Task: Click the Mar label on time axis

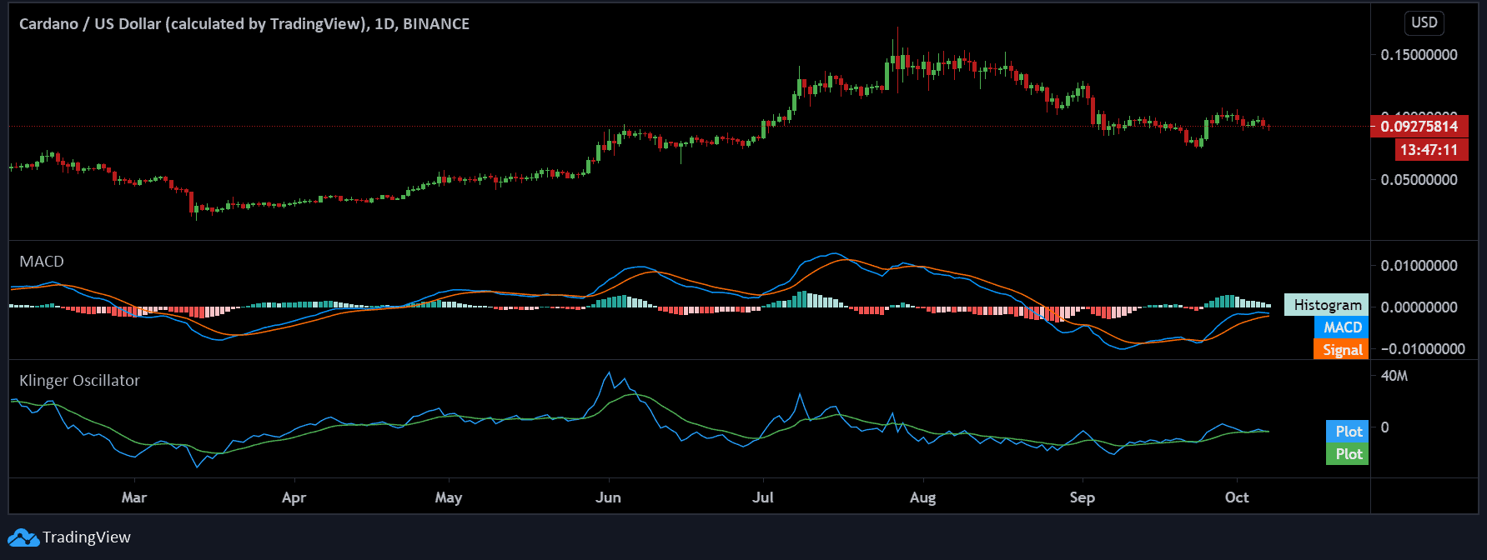Action: pos(134,497)
